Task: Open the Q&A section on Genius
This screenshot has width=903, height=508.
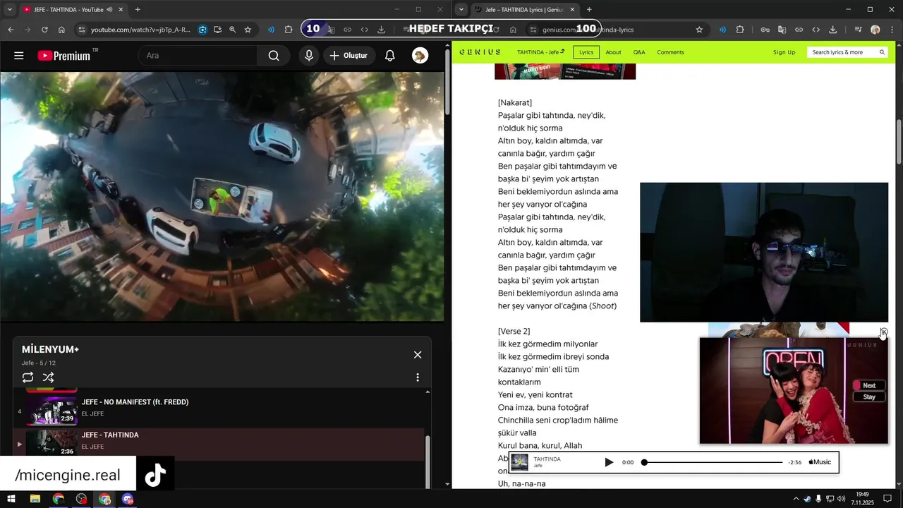Action: (x=639, y=52)
